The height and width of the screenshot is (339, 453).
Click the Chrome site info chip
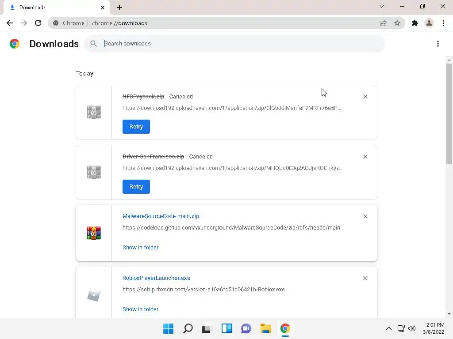[x=69, y=23]
